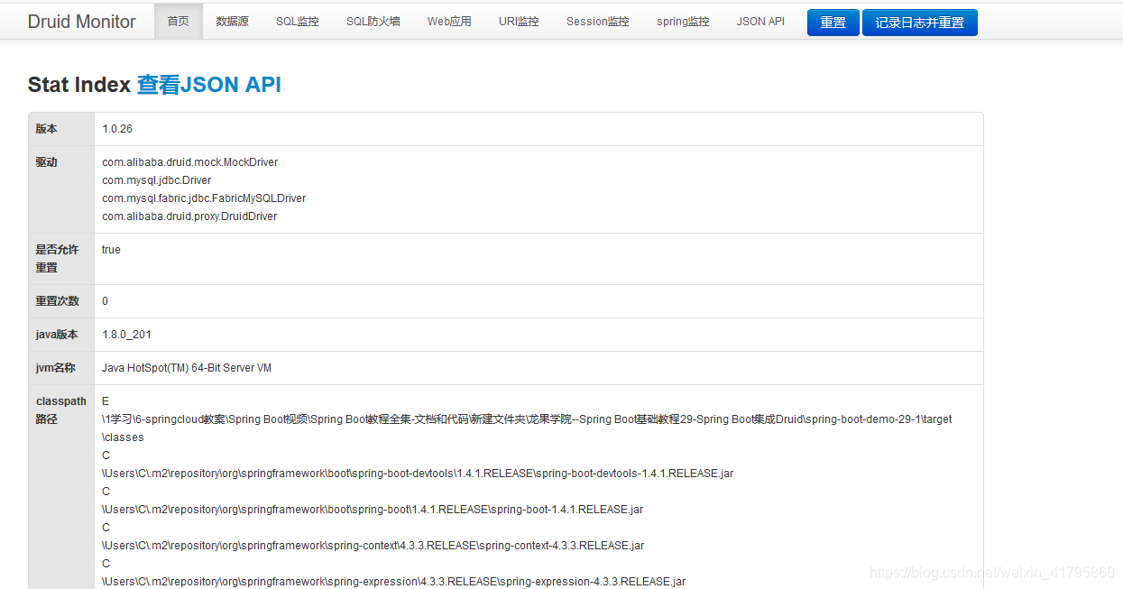Click the 重置次数 row label
1123x589 pixels.
coord(58,301)
